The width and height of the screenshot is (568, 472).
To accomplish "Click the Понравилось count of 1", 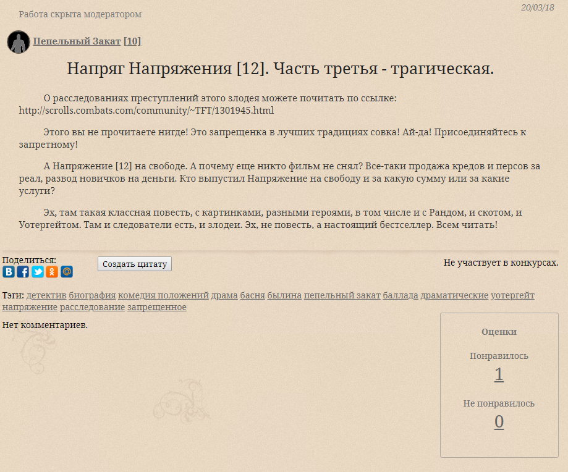I will pyautogui.click(x=499, y=374).
